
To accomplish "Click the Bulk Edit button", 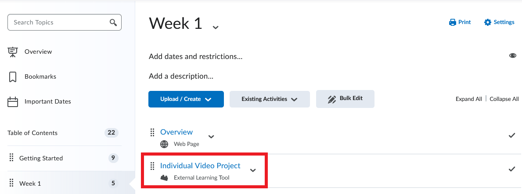I will click(345, 99).
